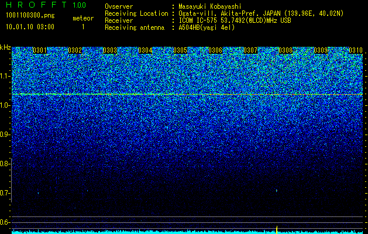Click the 0.6 frequency axis label

[x=4, y=222]
